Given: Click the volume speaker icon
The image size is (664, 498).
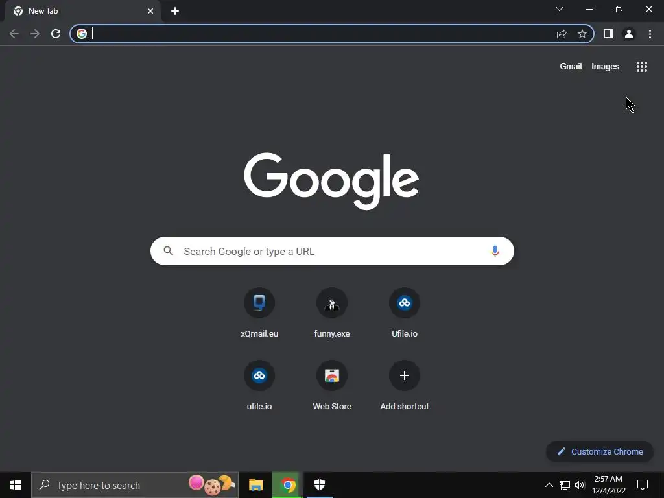Looking at the screenshot, I should pos(580,485).
